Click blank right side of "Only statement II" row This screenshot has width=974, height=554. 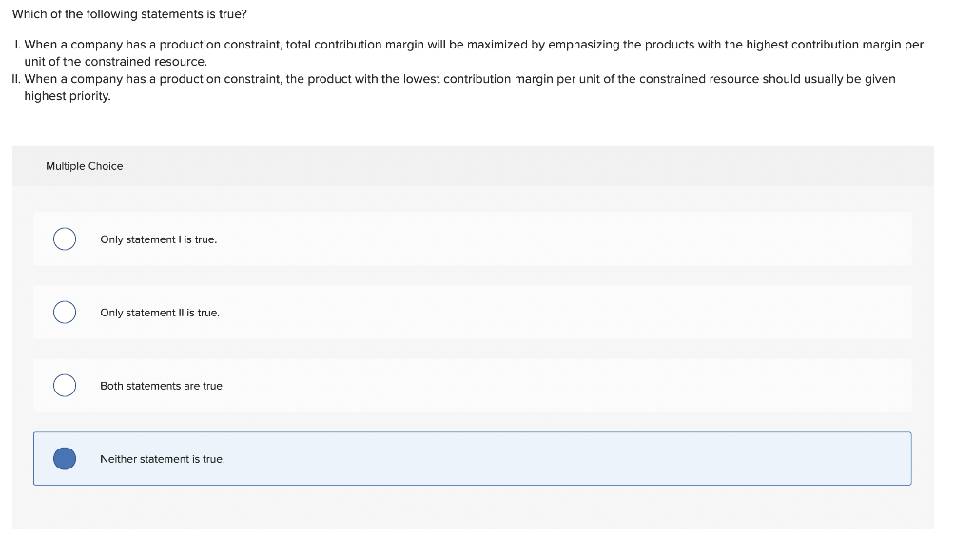tap(666, 313)
